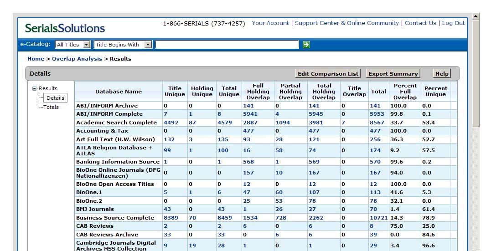Click Academic Search Complete Partial Overlap 1094
The height and width of the screenshot is (251, 491).
283,123
